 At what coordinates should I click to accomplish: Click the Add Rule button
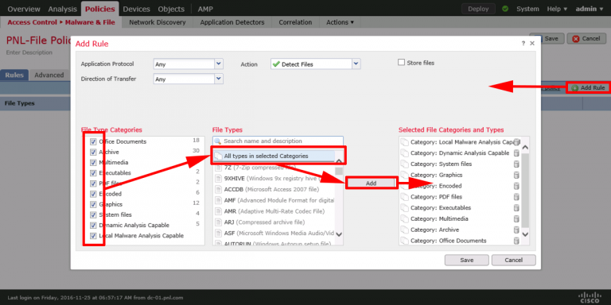click(x=588, y=88)
